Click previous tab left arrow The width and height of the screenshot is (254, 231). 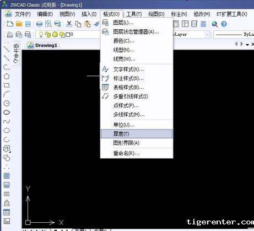click(x=236, y=44)
